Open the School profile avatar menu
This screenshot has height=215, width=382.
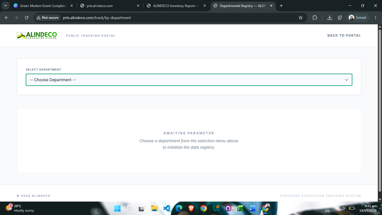click(358, 18)
